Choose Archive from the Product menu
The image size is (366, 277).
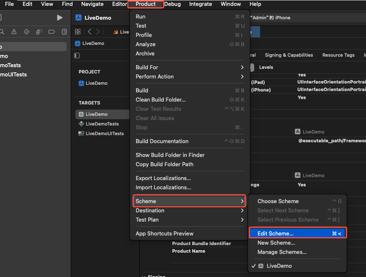tap(190, 54)
